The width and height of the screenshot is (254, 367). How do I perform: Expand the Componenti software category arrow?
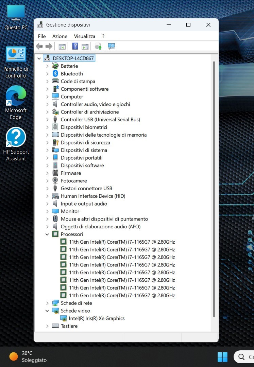(x=47, y=89)
